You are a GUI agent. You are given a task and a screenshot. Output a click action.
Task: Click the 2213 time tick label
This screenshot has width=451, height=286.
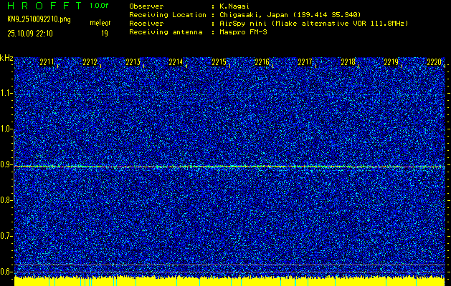pos(133,63)
